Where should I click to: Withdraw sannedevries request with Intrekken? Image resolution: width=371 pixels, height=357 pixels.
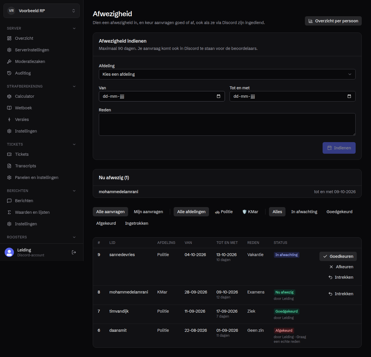[x=341, y=277]
